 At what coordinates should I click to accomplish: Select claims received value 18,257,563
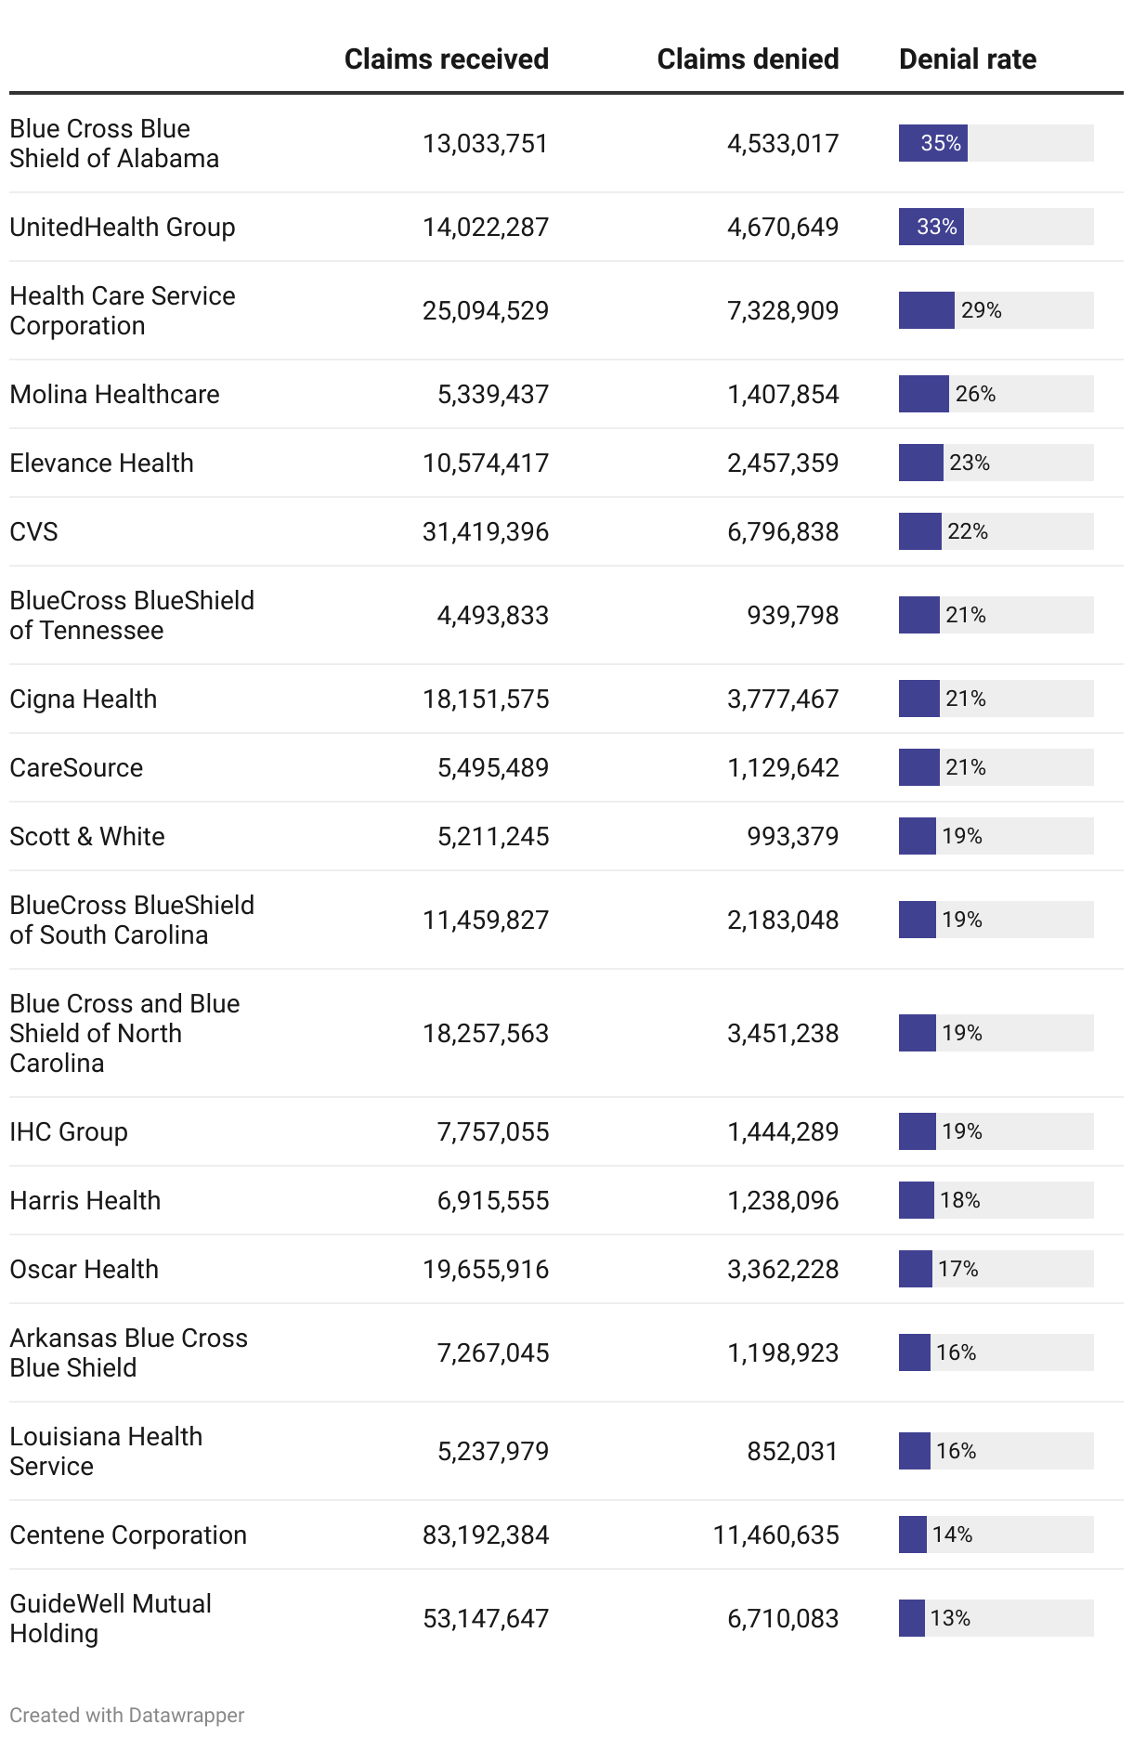(x=486, y=1033)
